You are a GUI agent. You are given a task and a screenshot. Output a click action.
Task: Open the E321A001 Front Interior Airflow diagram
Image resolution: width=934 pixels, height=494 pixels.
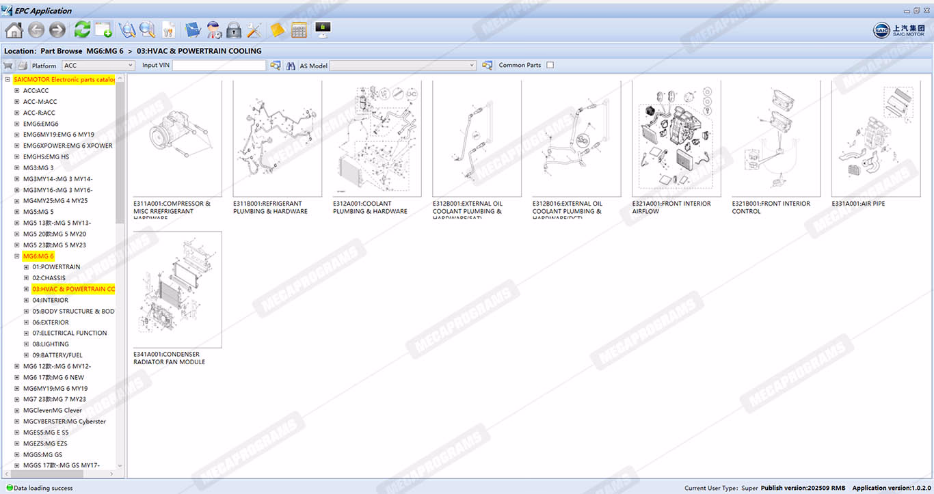click(x=676, y=139)
